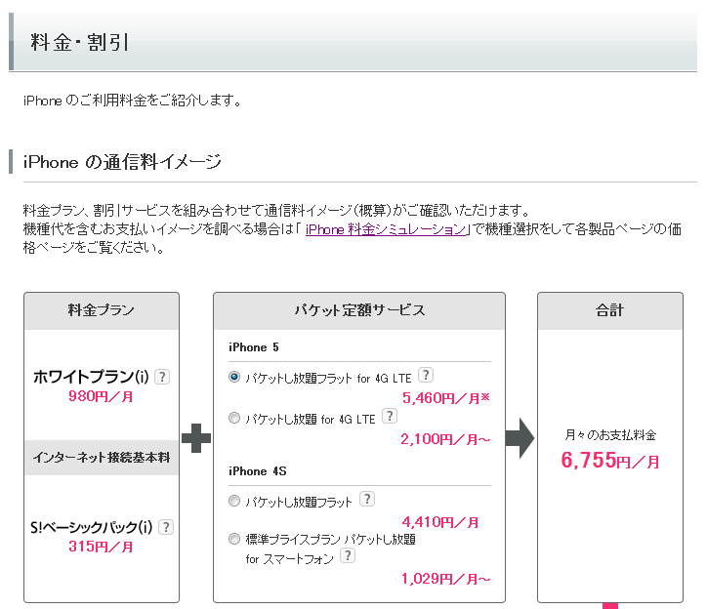Open help icon beside ホワイトプラン(i)
Image resolution: width=707 pixels, height=609 pixels.
tap(162, 377)
